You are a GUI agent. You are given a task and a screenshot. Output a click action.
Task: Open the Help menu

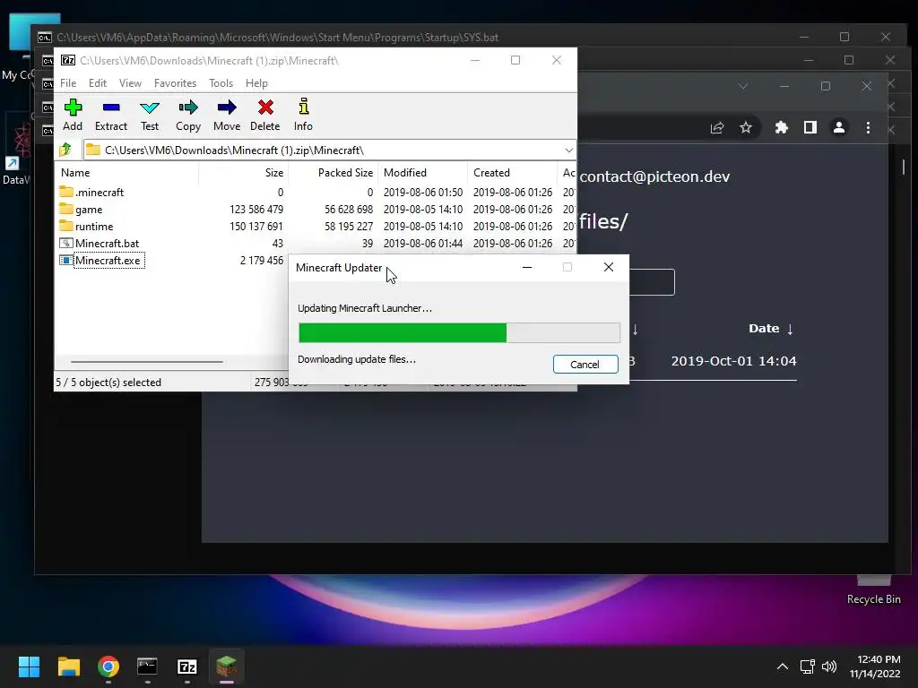256,83
